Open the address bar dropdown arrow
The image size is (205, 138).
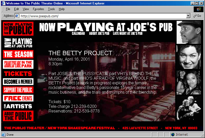pos(188,16)
